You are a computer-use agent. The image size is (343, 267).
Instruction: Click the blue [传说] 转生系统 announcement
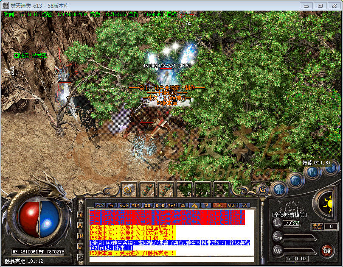pyautogui.click(x=169, y=245)
